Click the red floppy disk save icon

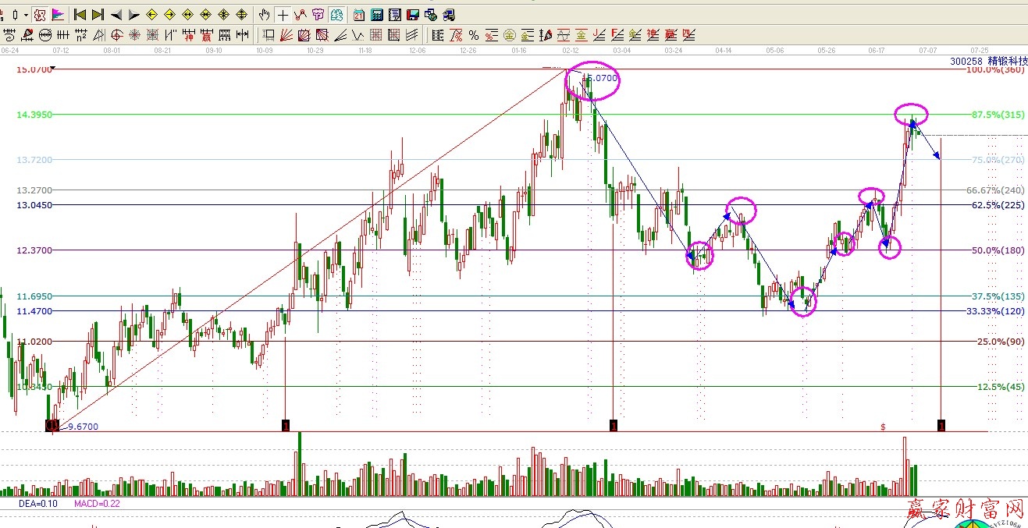coord(412,15)
